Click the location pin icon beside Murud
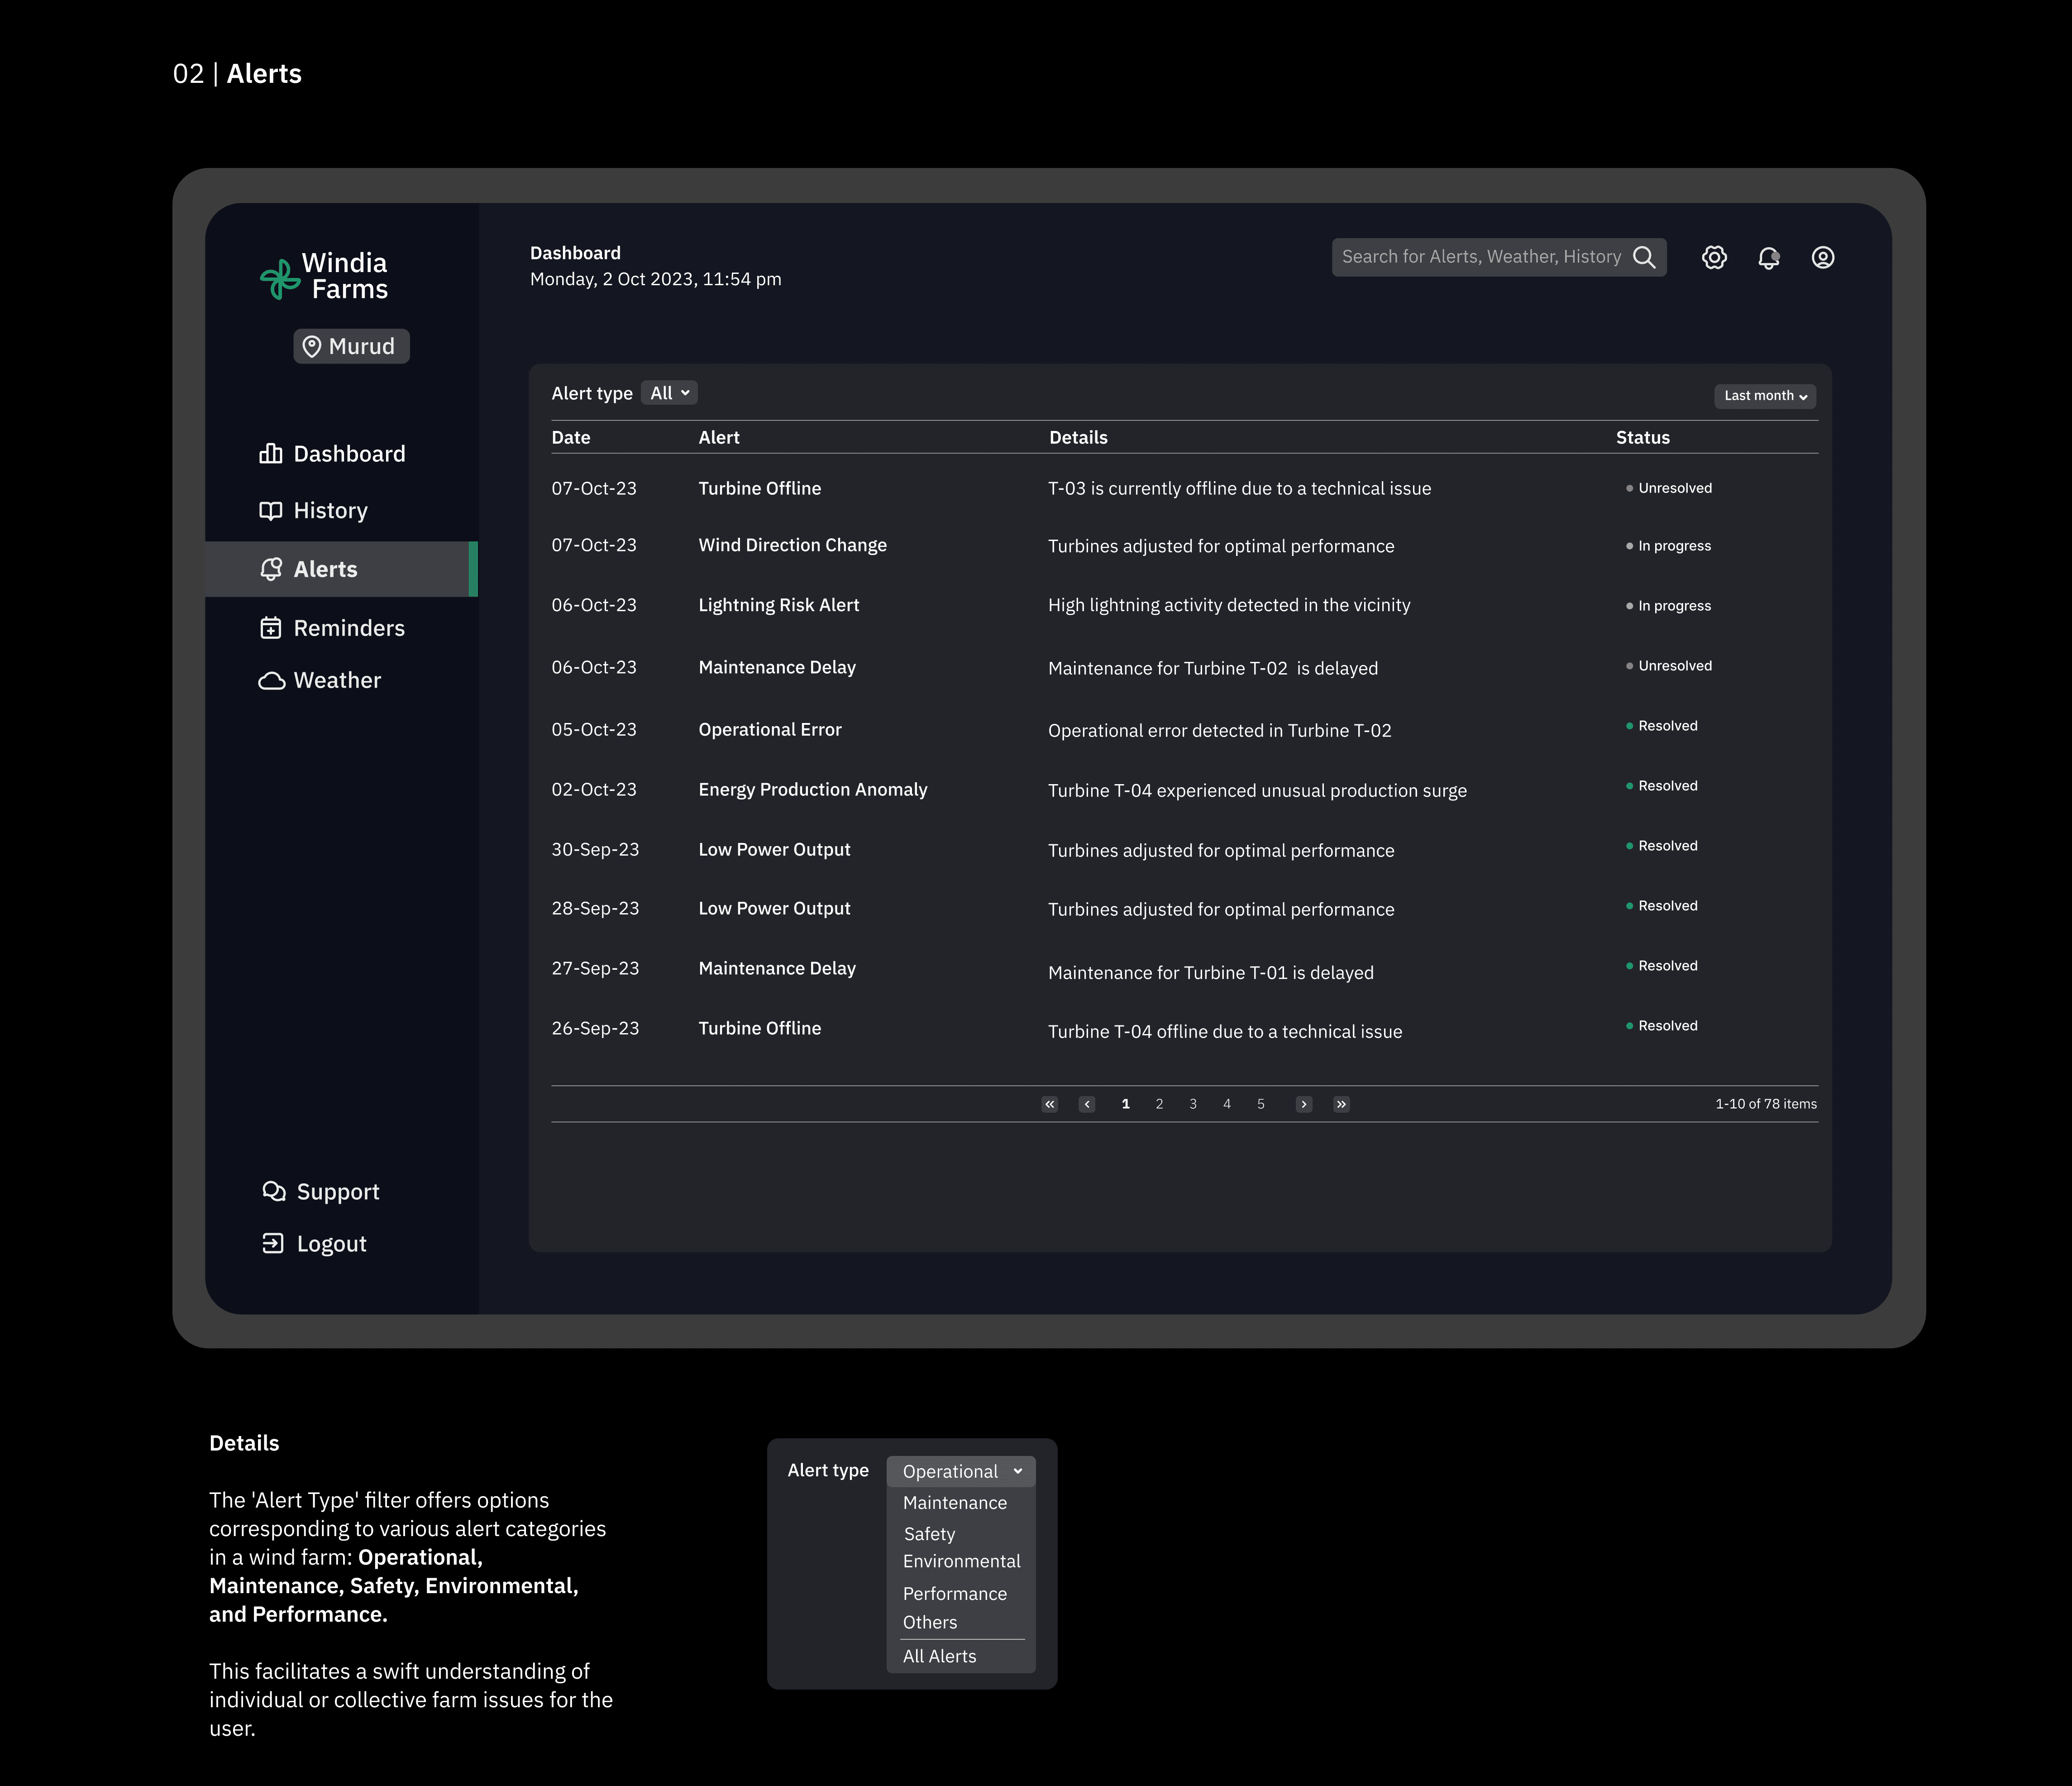The height and width of the screenshot is (1786, 2072). pos(312,346)
